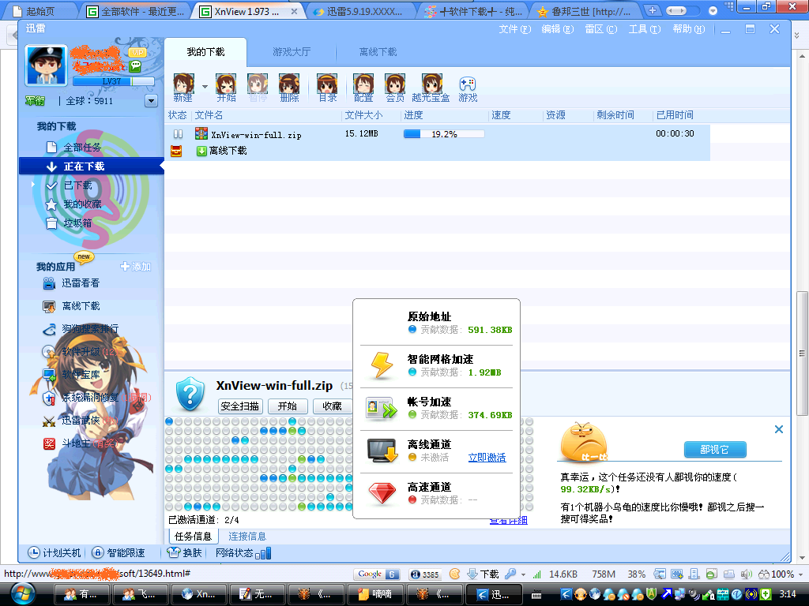This screenshot has width=809, height=606.
Task: Open the 目录 folder toolbar icon
Action: tap(327, 87)
